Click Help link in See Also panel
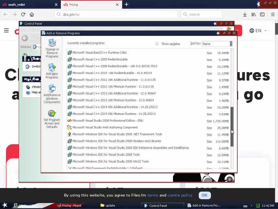 [36, 92]
